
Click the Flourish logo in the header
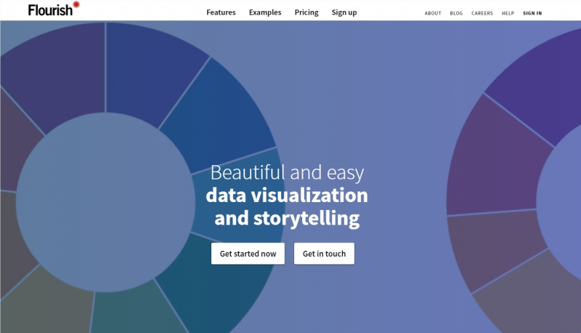tap(49, 10)
